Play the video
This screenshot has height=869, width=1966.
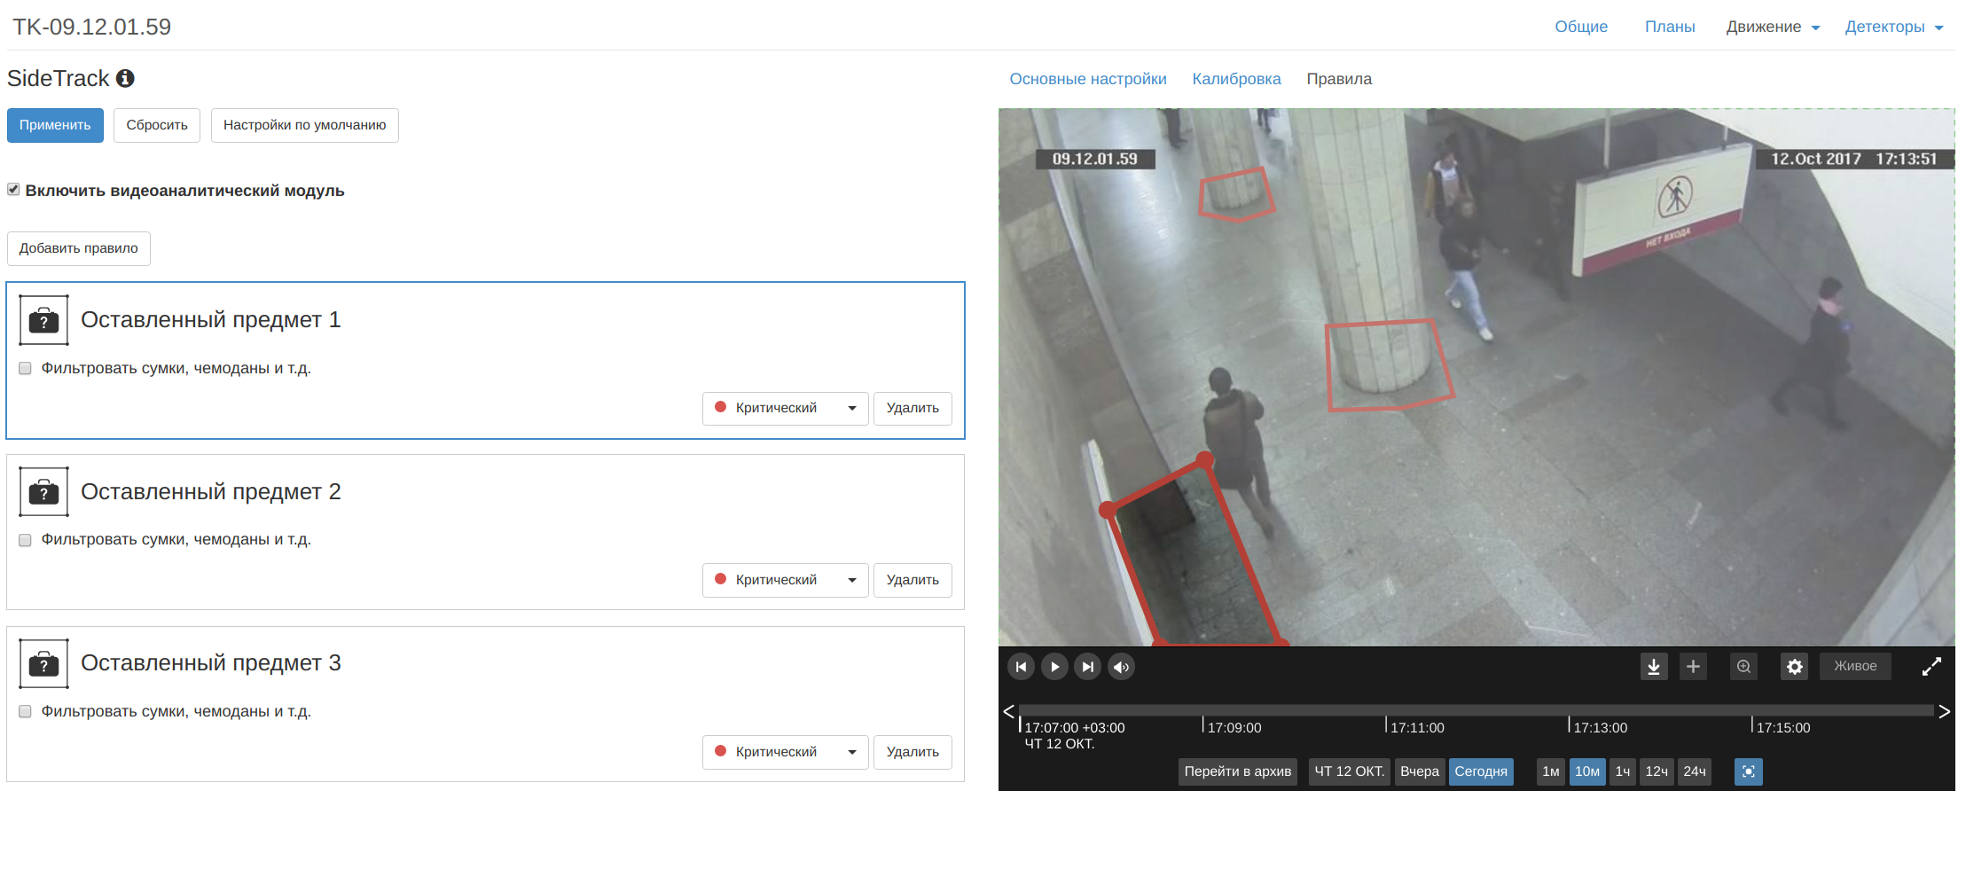pyautogui.click(x=1054, y=667)
